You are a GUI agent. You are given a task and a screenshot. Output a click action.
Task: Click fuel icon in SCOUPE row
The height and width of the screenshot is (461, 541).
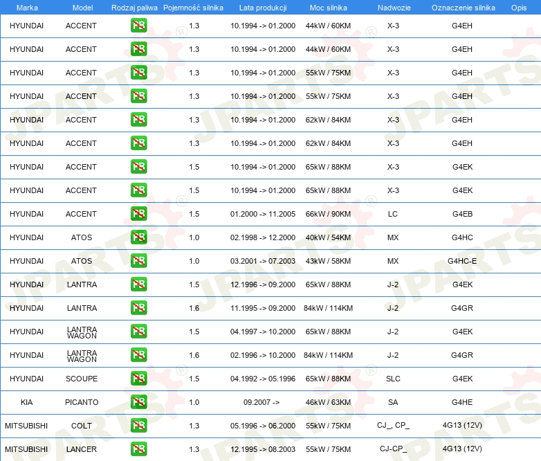tap(138, 378)
